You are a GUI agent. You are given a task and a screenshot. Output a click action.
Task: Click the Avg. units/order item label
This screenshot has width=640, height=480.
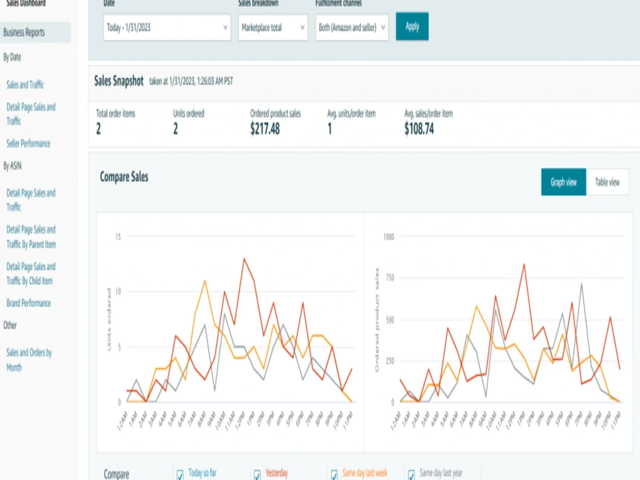pos(351,113)
